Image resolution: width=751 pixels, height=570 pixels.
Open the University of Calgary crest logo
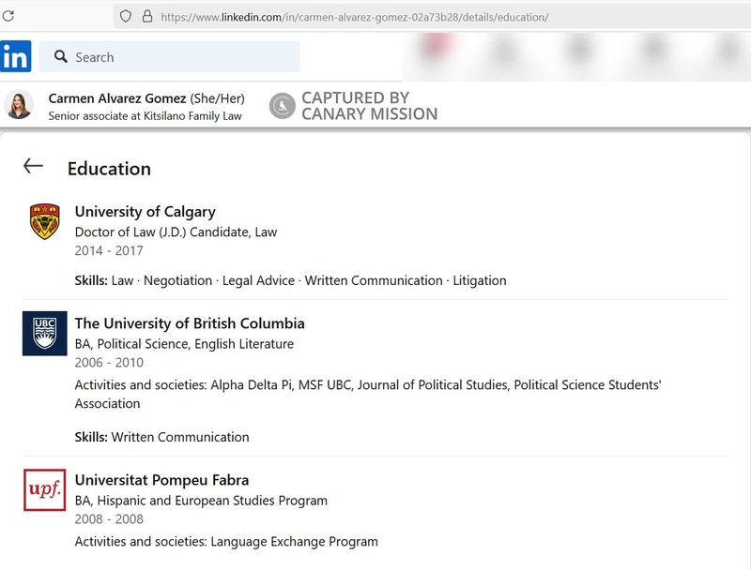point(44,221)
